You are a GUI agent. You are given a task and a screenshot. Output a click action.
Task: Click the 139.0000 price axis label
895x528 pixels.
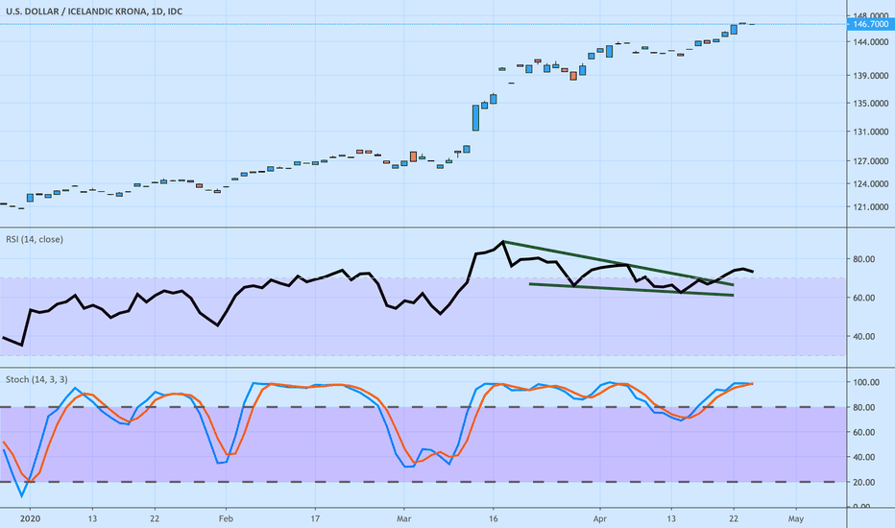click(x=870, y=75)
